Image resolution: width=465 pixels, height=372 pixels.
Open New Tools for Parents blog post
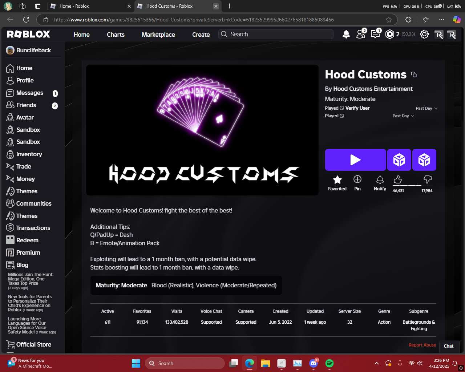(x=30, y=303)
